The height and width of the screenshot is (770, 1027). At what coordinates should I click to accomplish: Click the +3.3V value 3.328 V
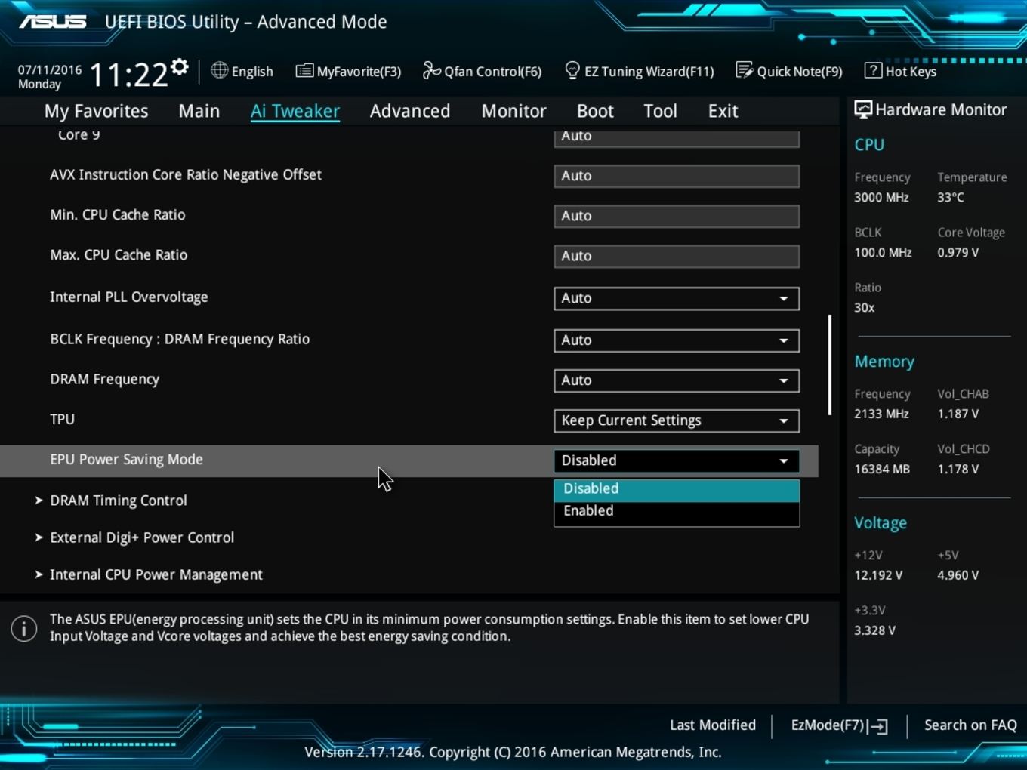(x=874, y=630)
